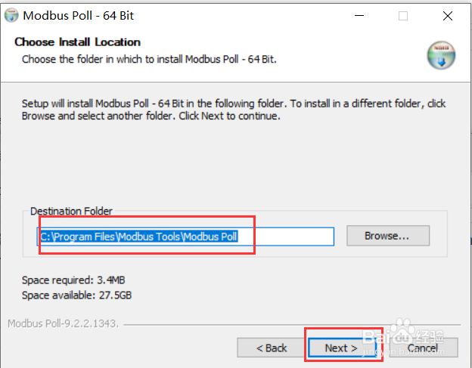Image resolution: width=472 pixels, height=368 pixels.
Task: Continue installation with the Next button
Action: [x=342, y=348]
